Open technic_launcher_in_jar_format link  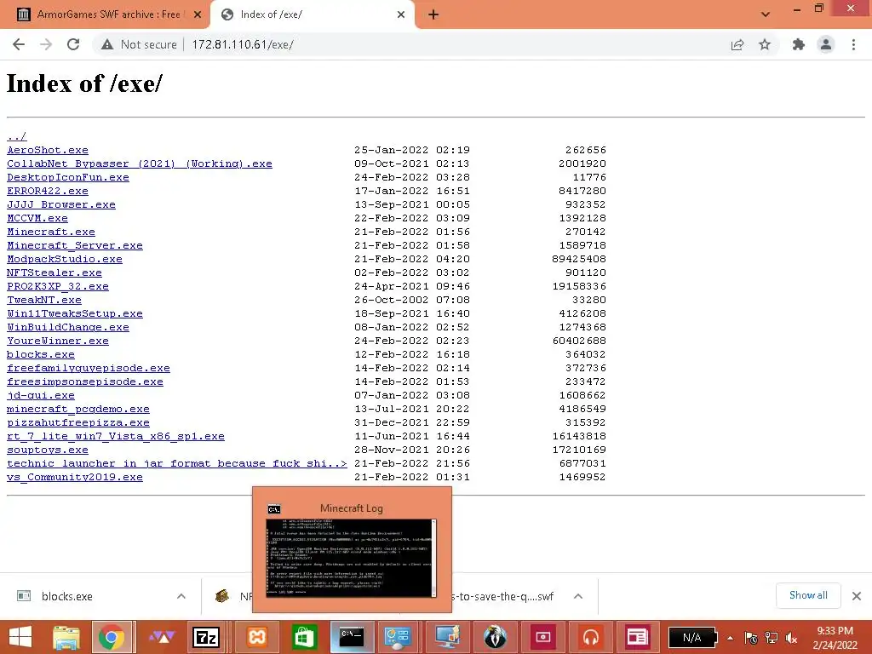177,463
